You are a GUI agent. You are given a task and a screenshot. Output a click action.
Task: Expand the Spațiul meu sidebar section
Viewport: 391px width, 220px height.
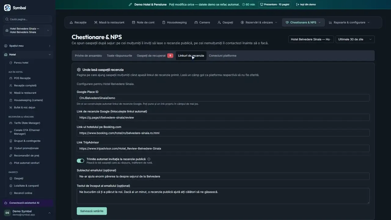(28, 46)
